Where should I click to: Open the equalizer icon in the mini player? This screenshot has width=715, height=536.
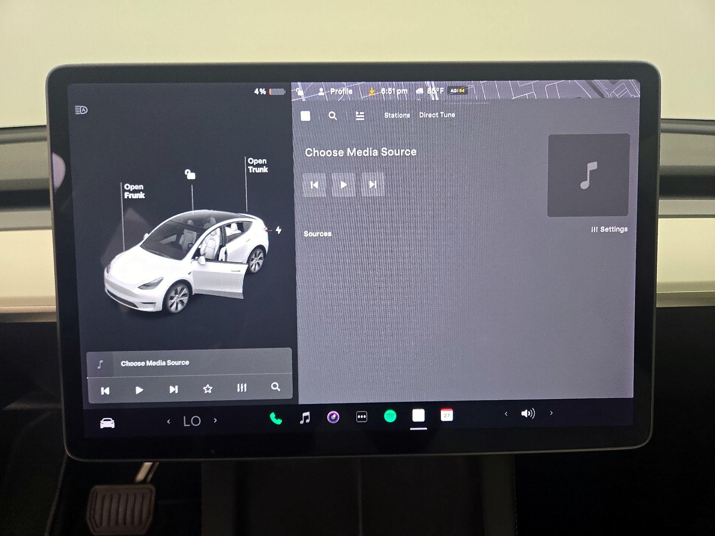242,388
